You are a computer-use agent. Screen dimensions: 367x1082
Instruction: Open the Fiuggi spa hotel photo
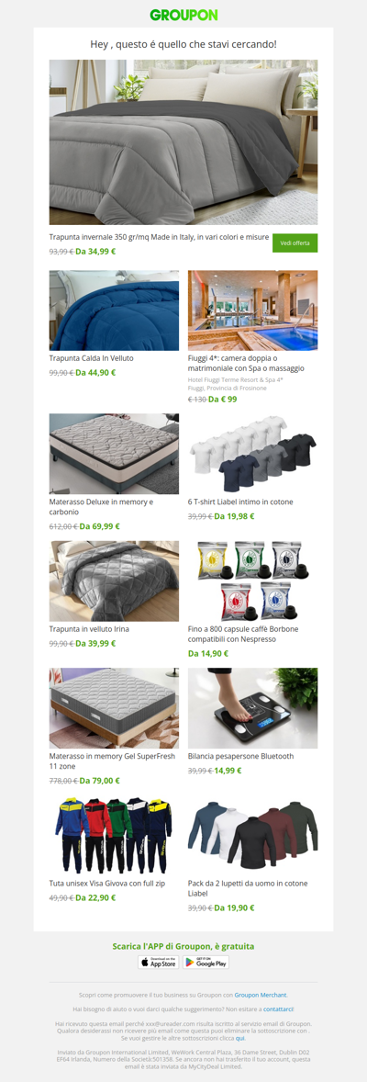252,310
